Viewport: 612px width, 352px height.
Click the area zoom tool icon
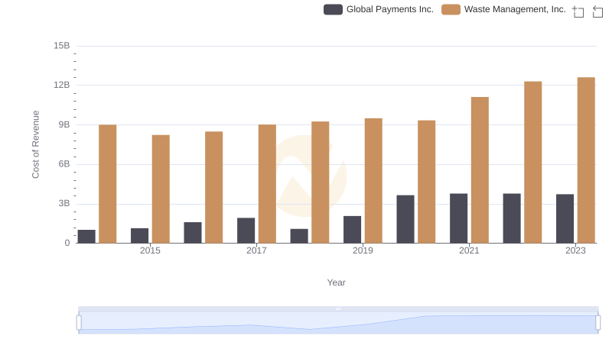[x=578, y=11]
